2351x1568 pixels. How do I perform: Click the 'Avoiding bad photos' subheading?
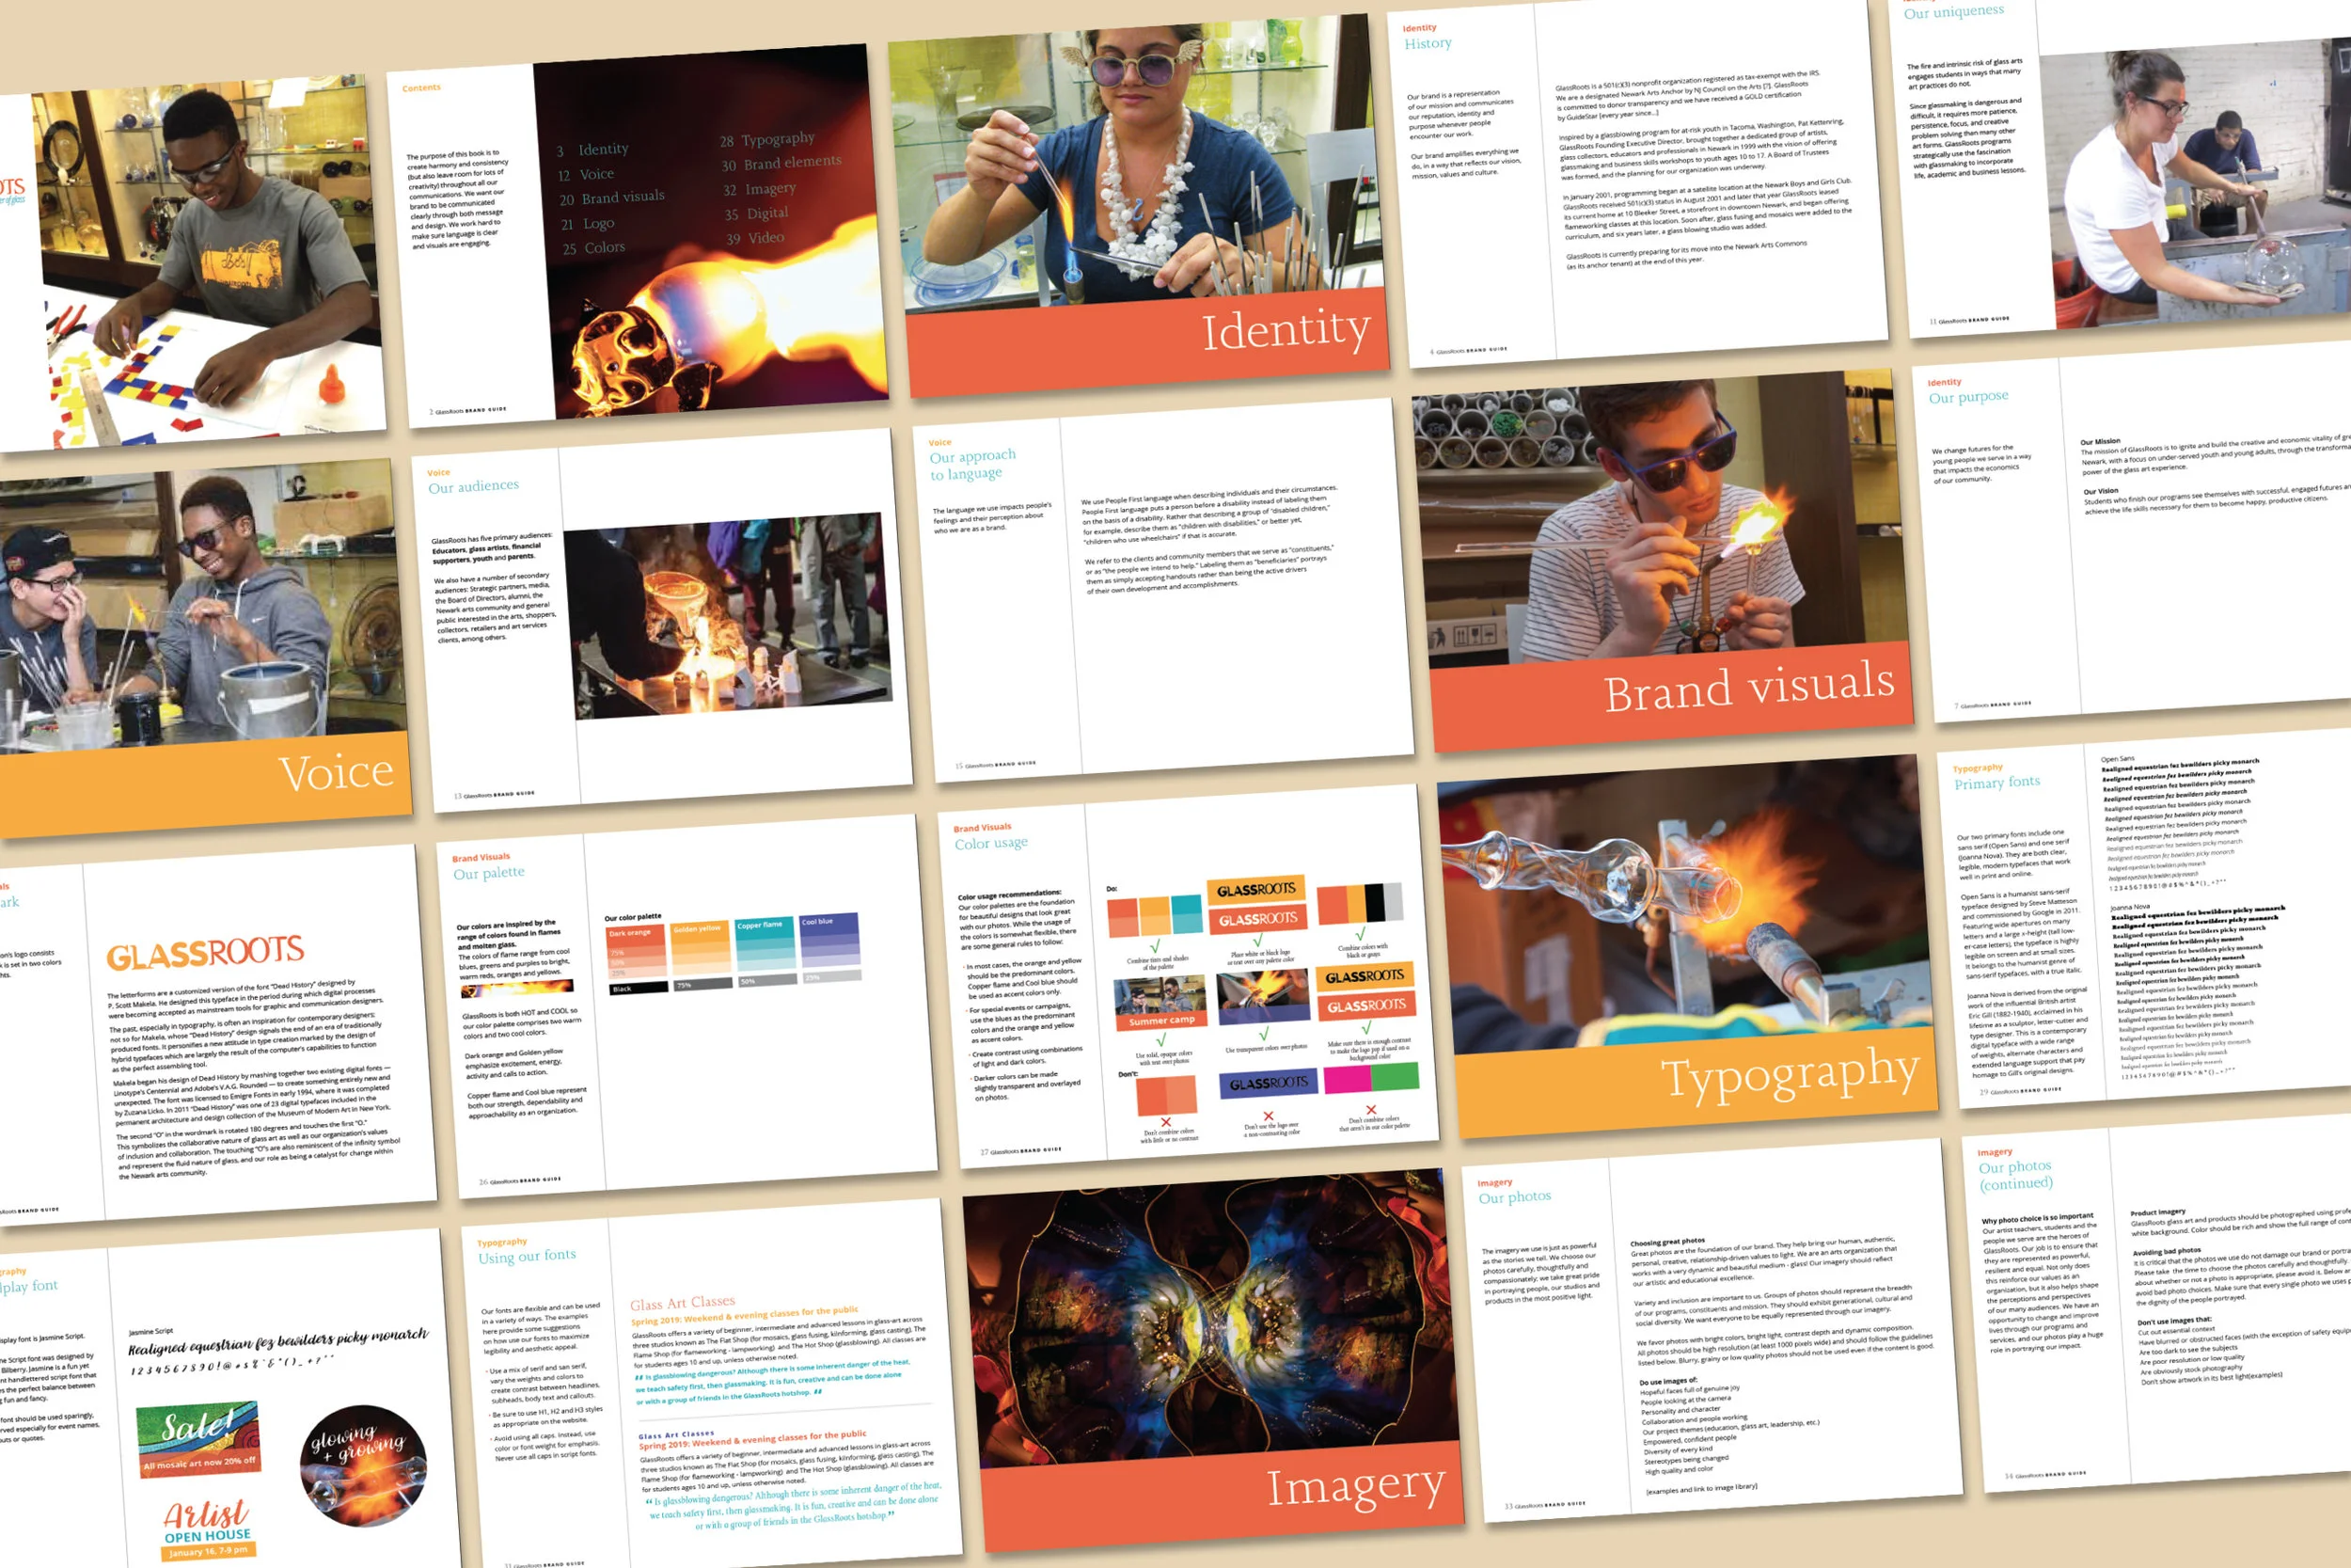(2166, 1250)
